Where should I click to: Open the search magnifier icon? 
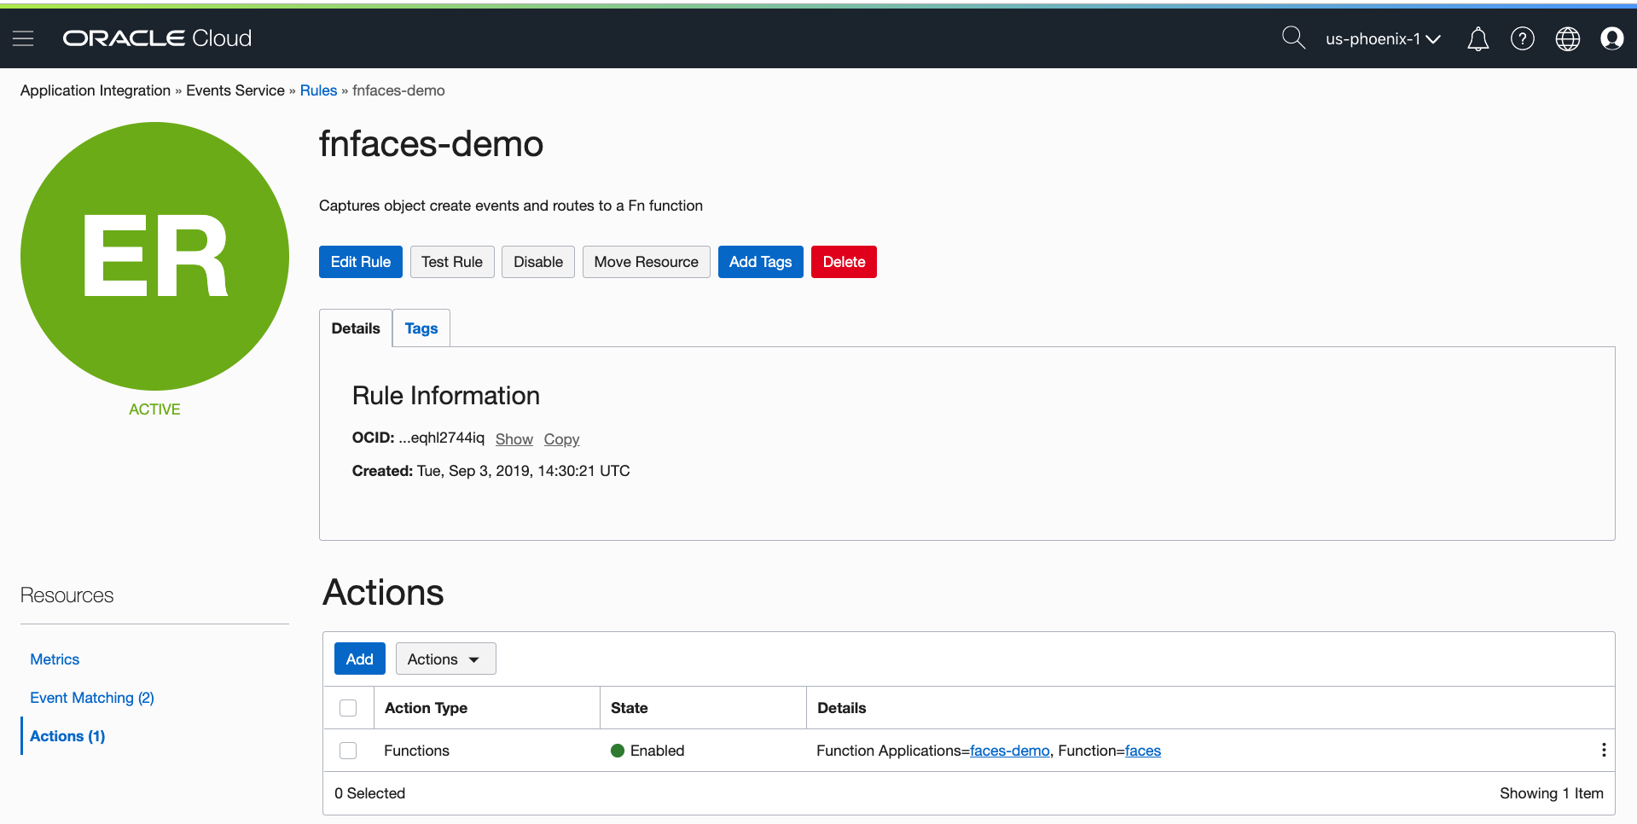pyautogui.click(x=1293, y=38)
